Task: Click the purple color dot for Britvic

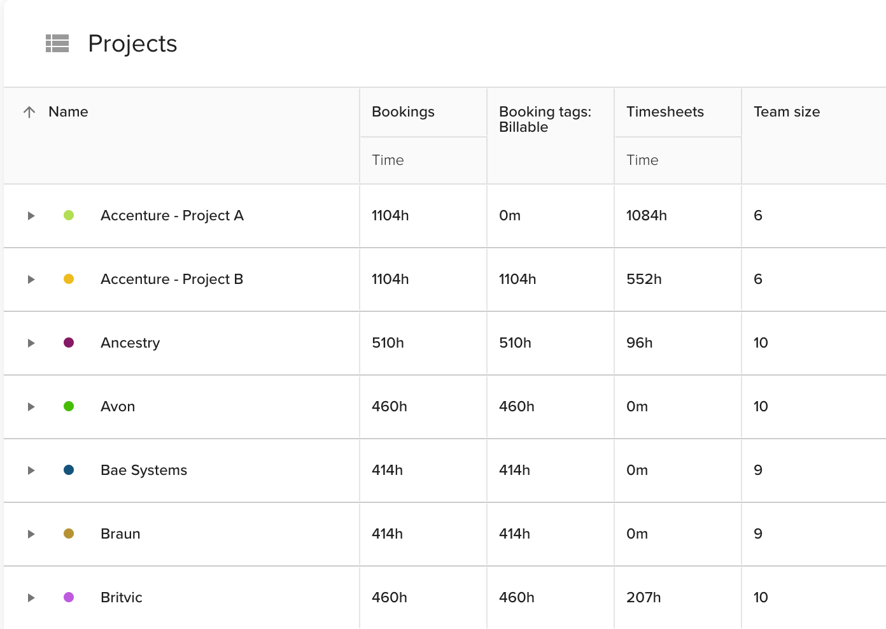Action: click(x=69, y=597)
